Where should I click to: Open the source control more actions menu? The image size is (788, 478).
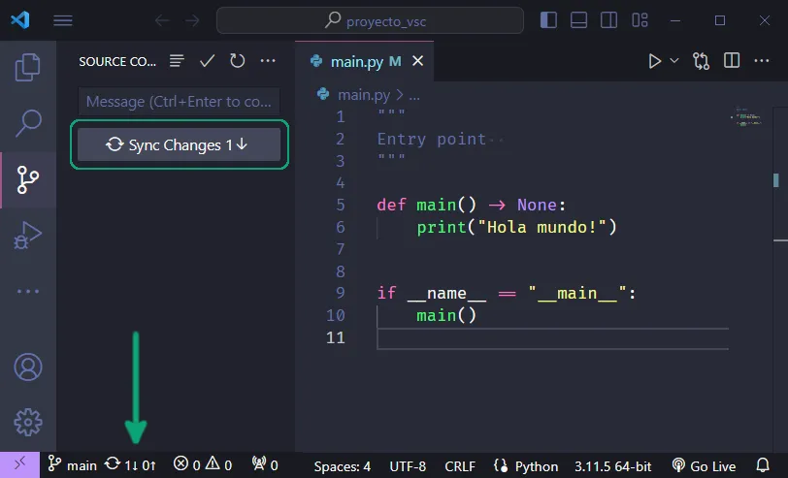pyautogui.click(x=268, y=61)
